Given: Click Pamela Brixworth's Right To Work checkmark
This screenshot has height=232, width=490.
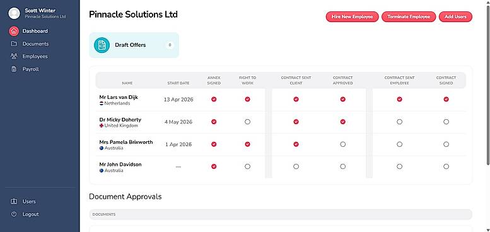Looking at the screenshot, I should (247, 144).
